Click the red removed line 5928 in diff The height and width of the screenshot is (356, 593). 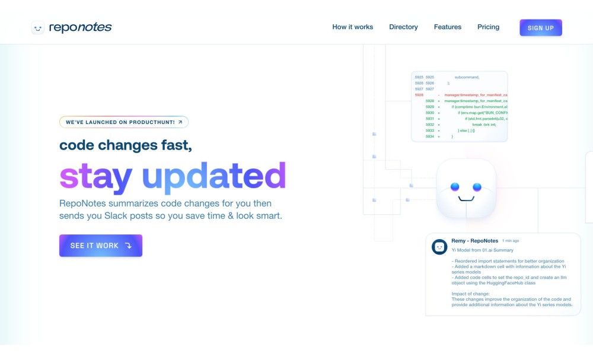click(x=461, y=95)
